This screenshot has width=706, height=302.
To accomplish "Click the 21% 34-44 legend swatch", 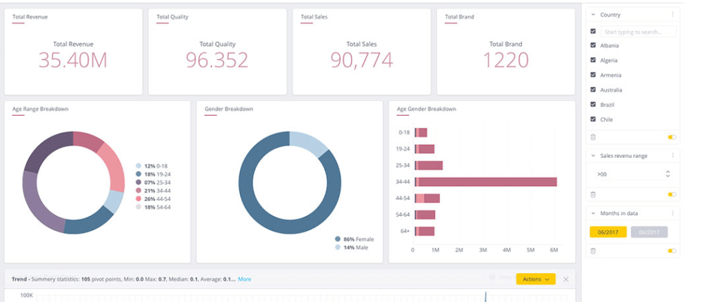I will pyautogui.click(x=138, y=190).
